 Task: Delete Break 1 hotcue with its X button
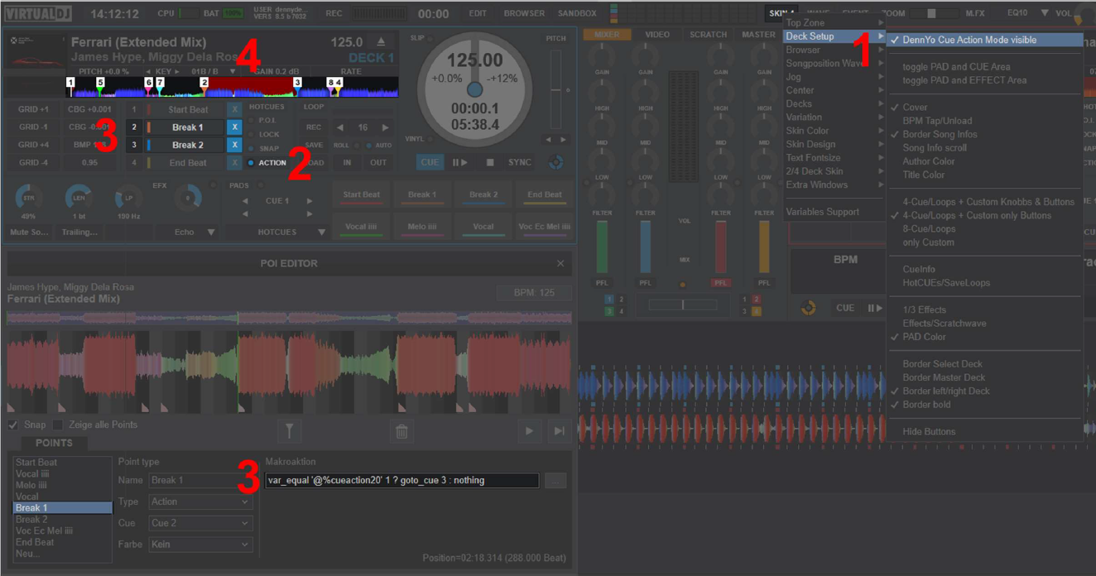pyautogui.click(x=234, y=127)
